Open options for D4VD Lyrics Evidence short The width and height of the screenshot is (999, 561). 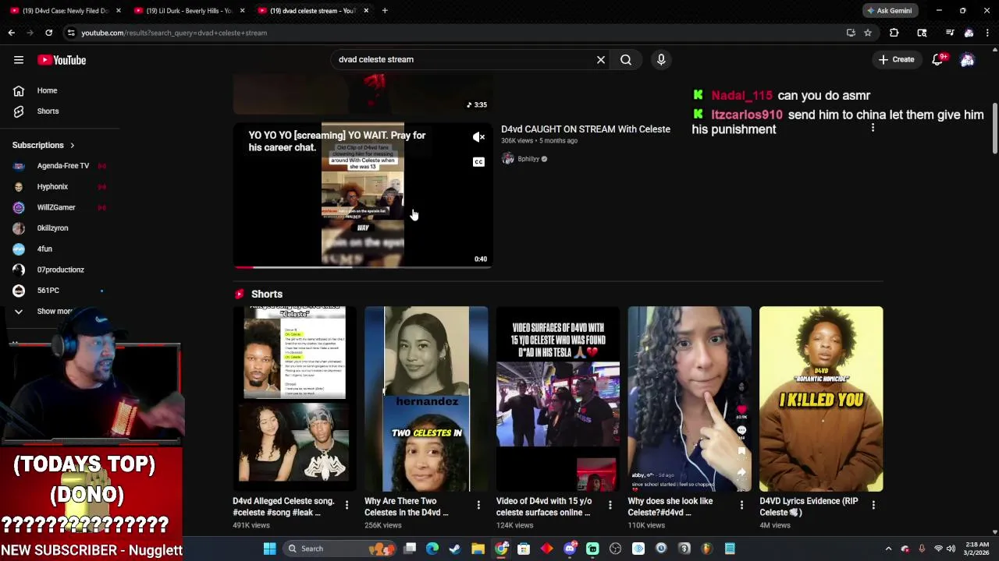pyautogui.click(x=873, y=506)
